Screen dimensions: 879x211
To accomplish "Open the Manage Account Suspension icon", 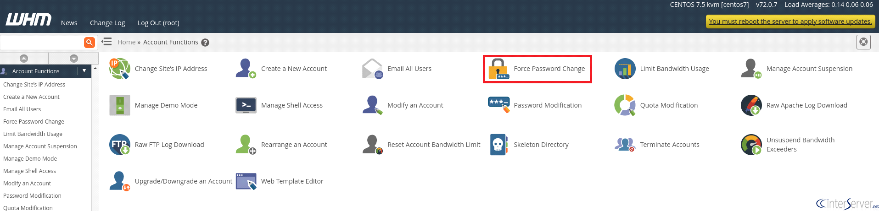I will pyautogui.click(x=751, y=69).
